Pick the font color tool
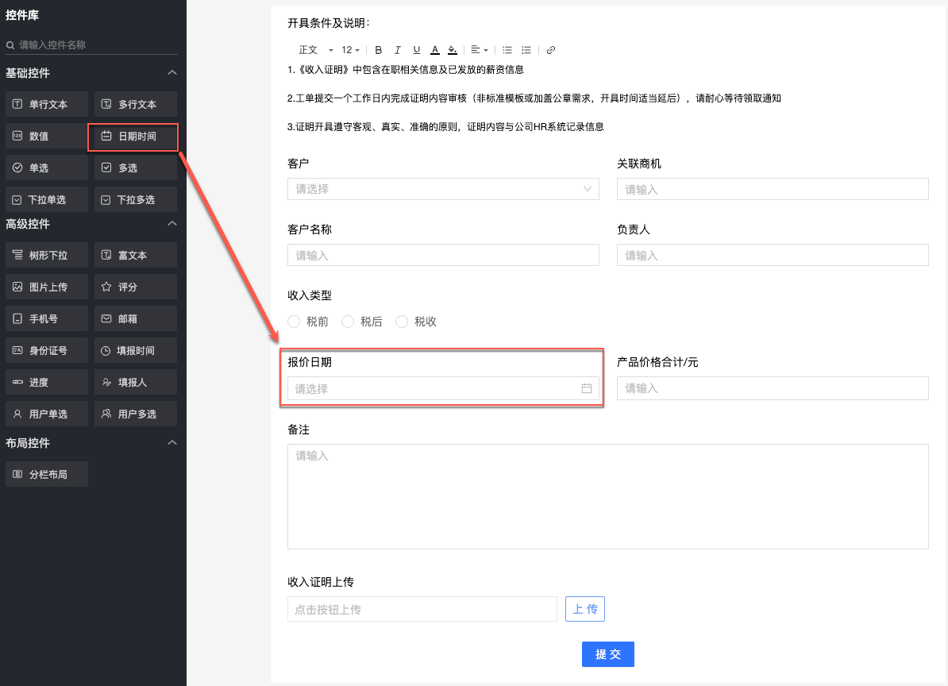Screen dimensions: 948x686 click(x=435, y=50)
